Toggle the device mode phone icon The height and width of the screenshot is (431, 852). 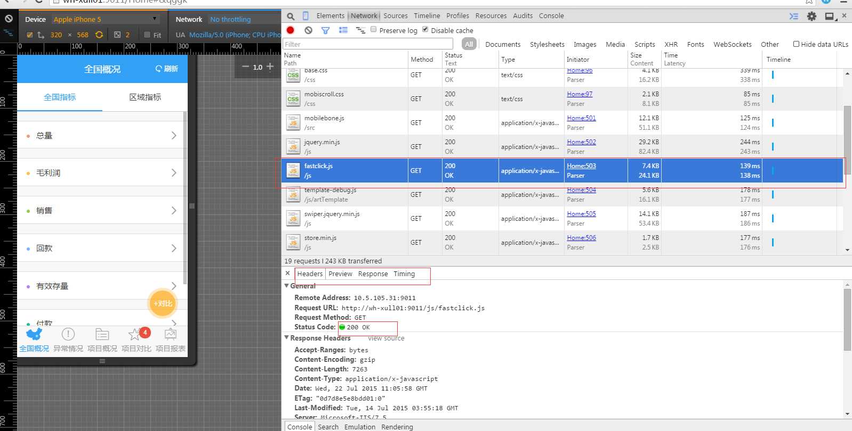tap(306, 16)
